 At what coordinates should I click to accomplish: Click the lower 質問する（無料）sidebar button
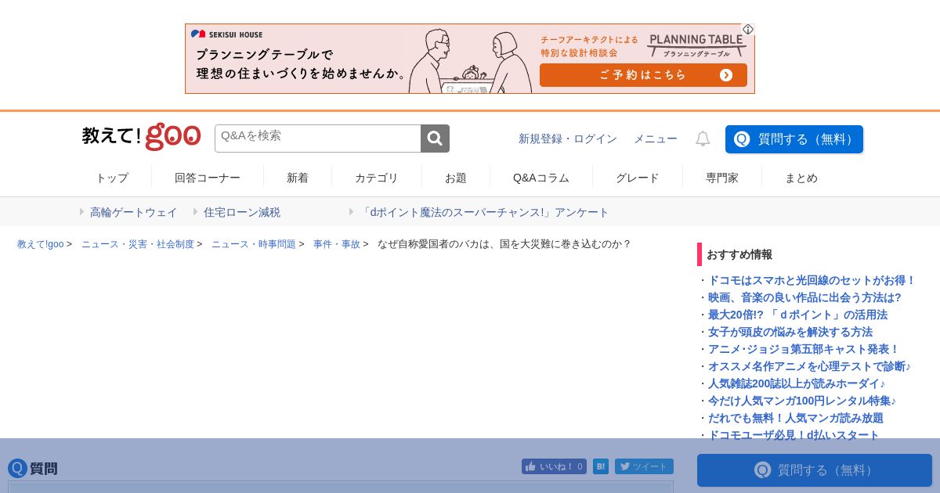(815, 470)
